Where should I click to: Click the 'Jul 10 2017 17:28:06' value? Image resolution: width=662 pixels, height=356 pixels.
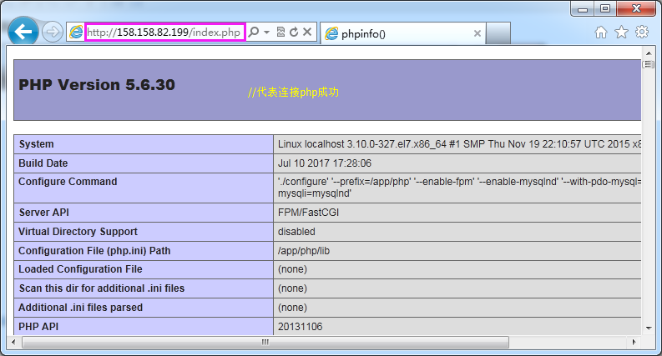(325, 163)
